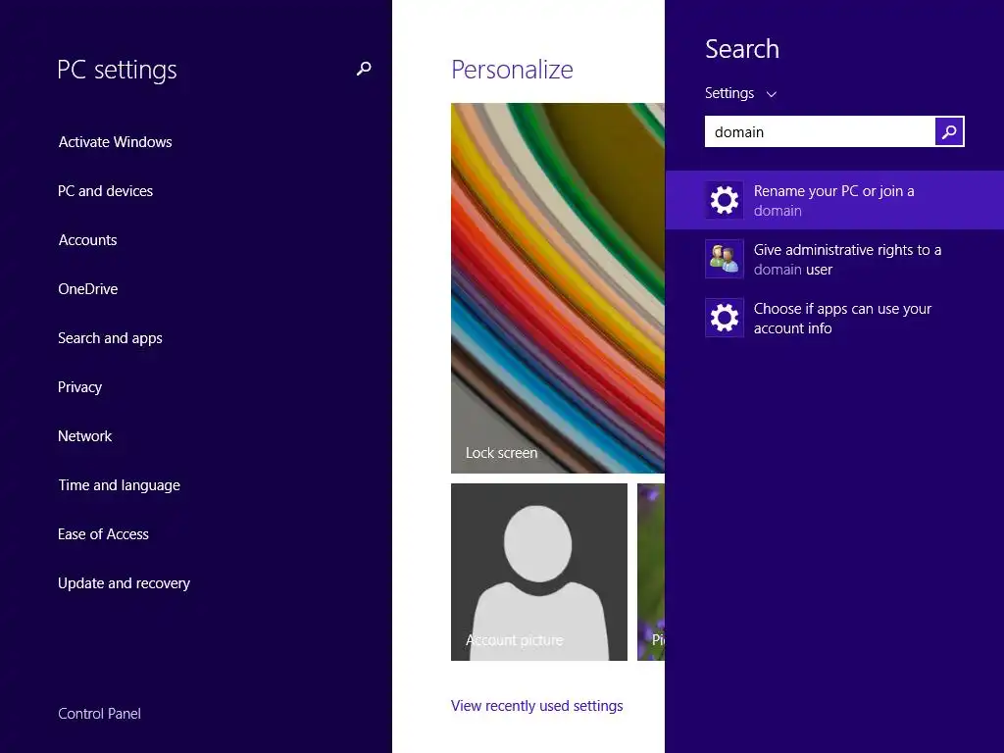Open the Account picture tile
Image resolution: width=1004 pixels, height=753 pixels.
[539, 572]
